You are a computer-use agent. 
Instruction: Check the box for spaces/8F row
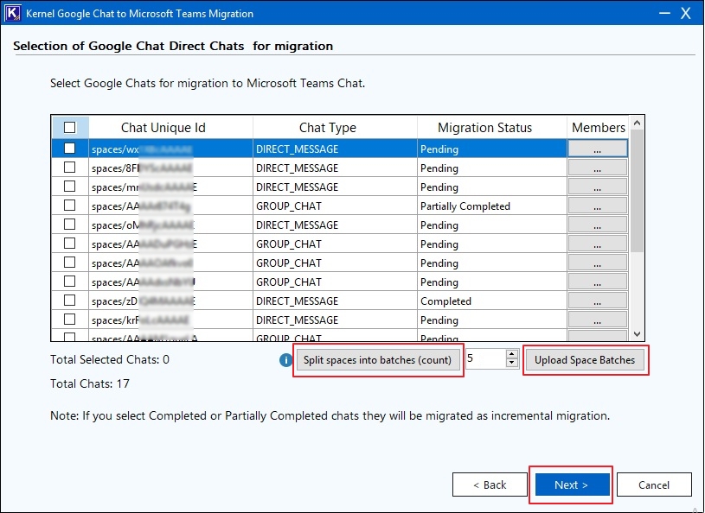pos(70,168)
